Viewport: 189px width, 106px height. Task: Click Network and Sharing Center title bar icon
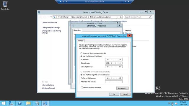click(39, 12)
